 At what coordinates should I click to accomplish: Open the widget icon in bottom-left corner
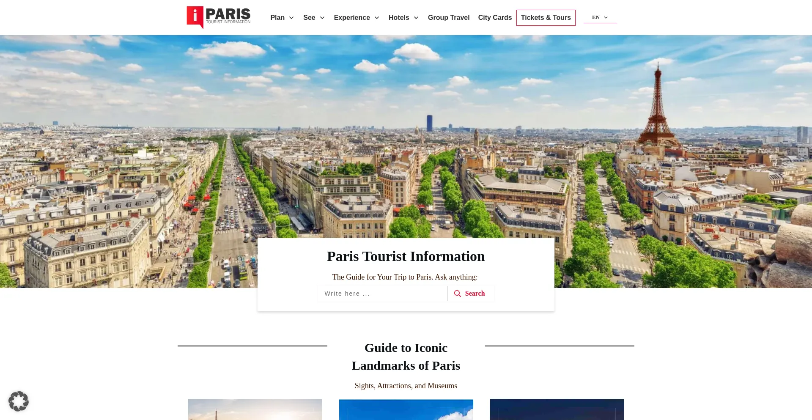[x=19, y=401]
